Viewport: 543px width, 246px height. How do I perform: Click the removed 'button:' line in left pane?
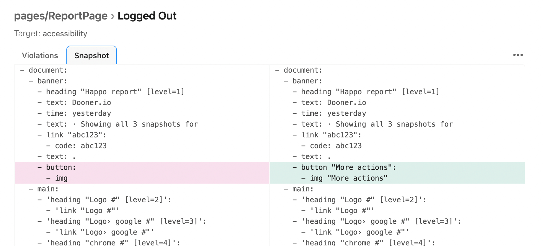click(x=142, y=167)
